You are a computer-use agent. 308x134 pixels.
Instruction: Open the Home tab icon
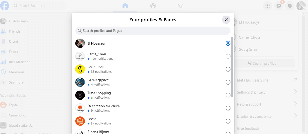pyautogui.click(x=125, y=6)
